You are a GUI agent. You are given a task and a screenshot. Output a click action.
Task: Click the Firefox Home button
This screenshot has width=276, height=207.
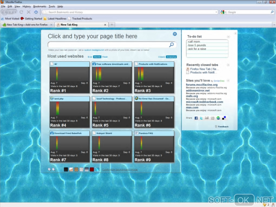[36, 12]
